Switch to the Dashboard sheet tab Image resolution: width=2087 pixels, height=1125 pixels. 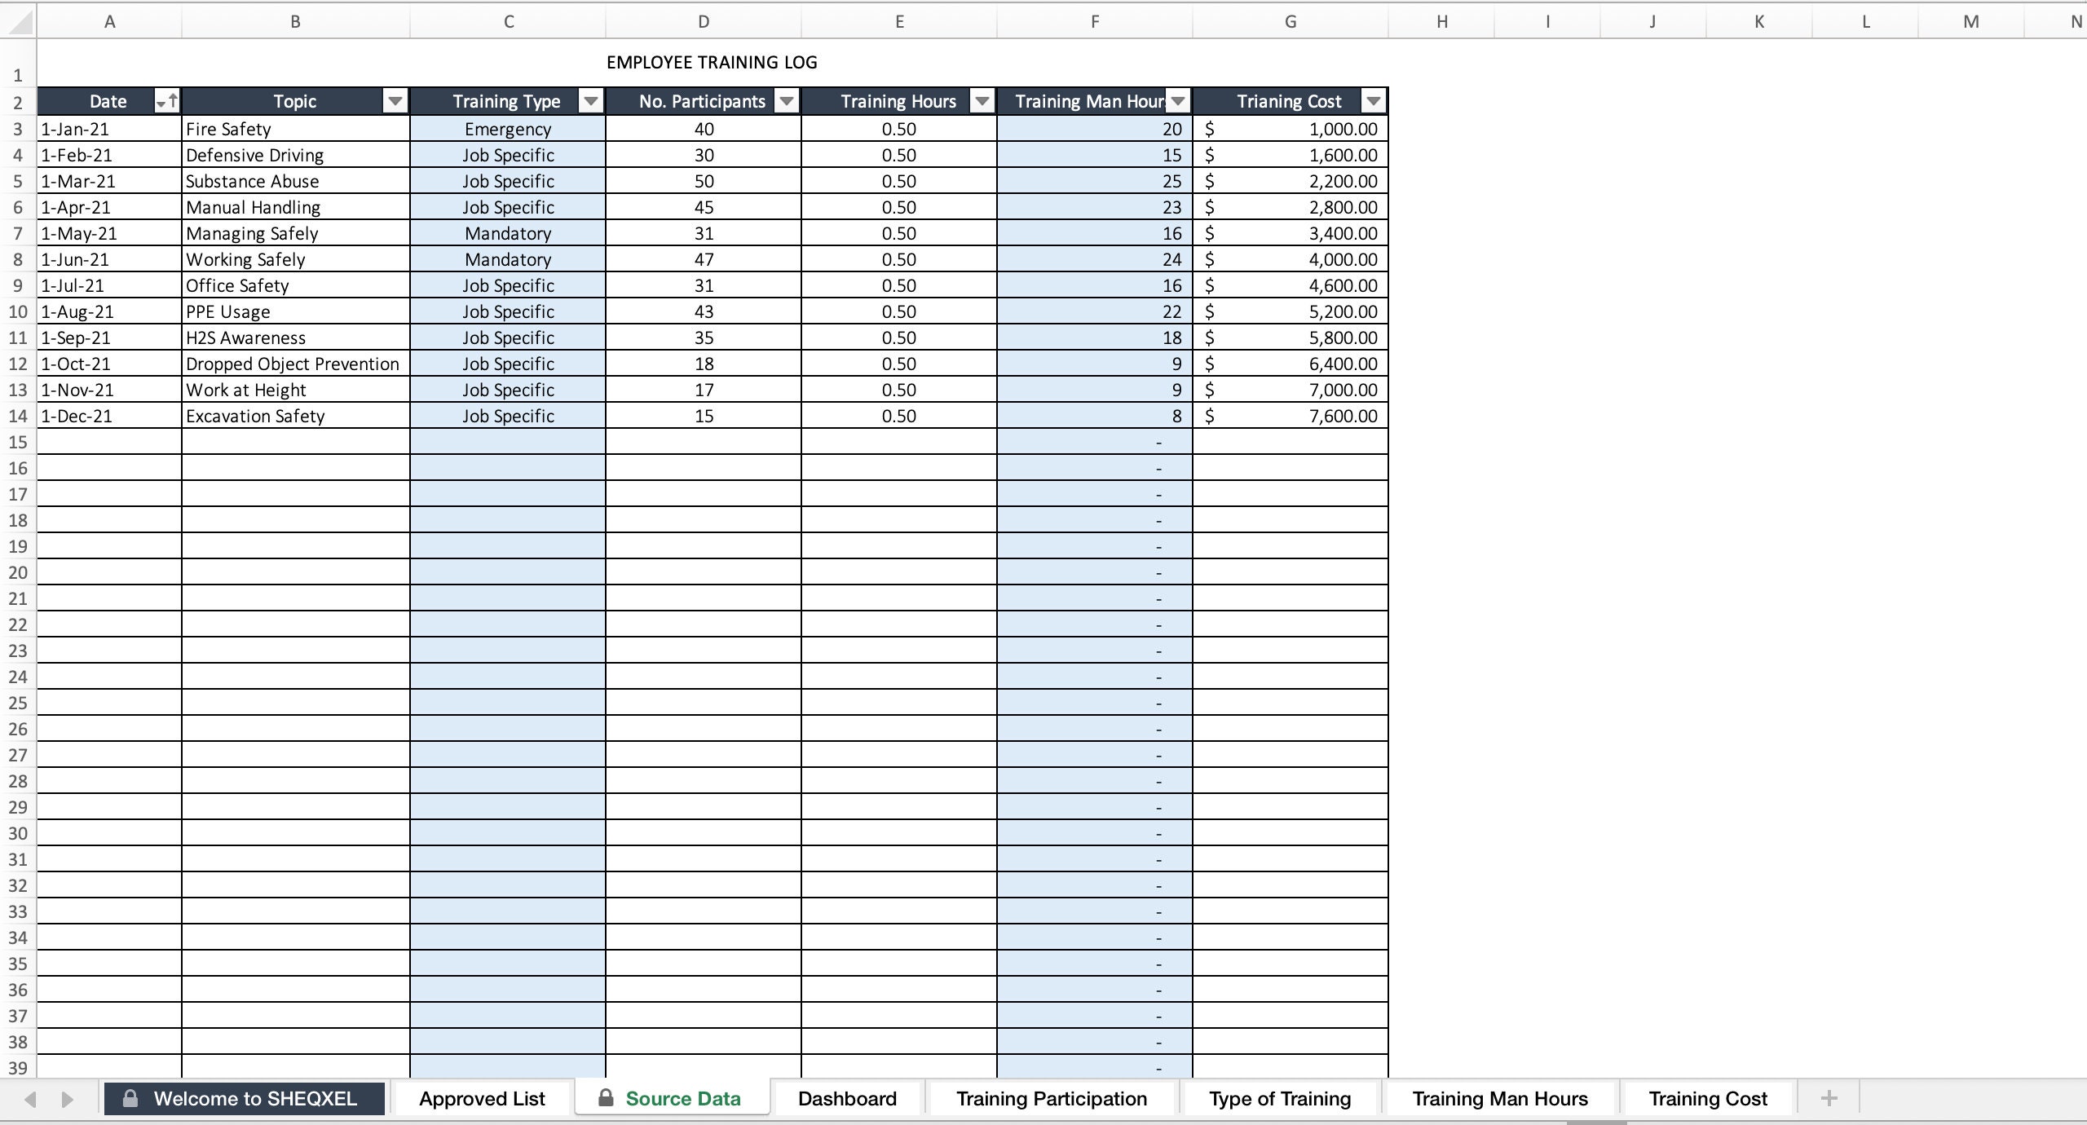point(847,1098)
